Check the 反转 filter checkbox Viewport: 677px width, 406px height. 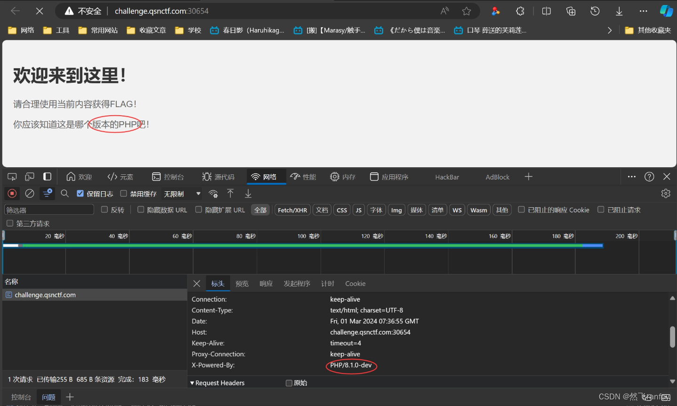[105, 210]
